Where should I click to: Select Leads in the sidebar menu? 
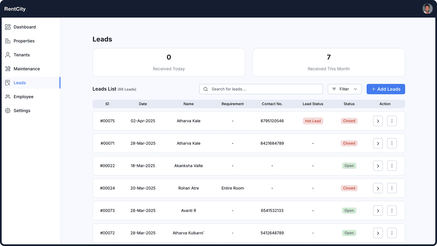coord(20,83)
